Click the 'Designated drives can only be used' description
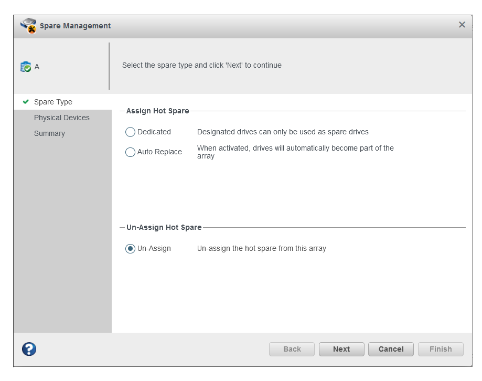Screen dimensions: 482x381 pos(283,132)
